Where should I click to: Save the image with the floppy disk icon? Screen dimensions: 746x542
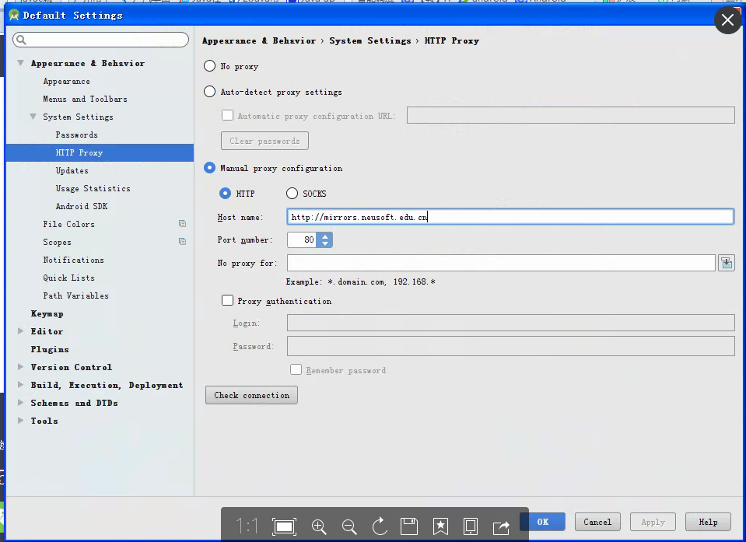click(409, 526)
